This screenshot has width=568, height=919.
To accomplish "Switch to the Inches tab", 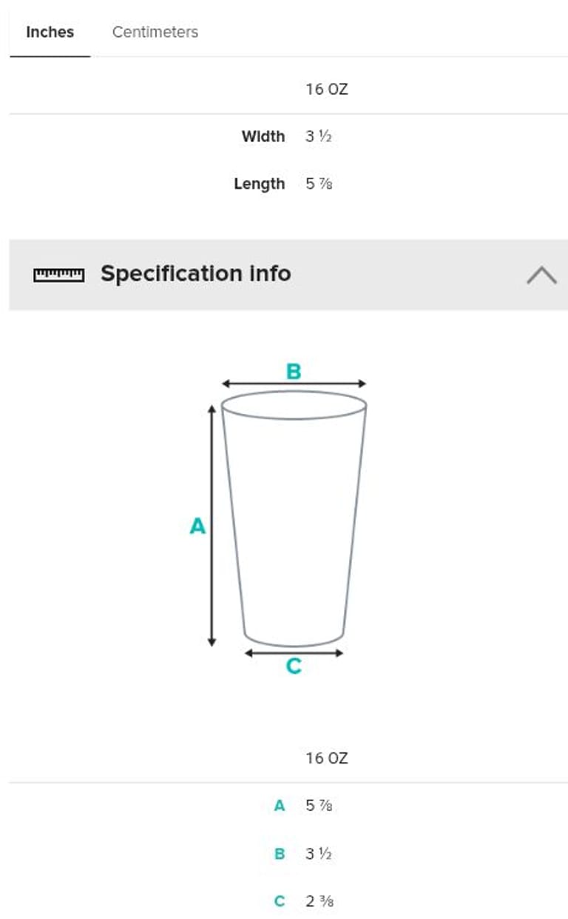I will (50, 32).
